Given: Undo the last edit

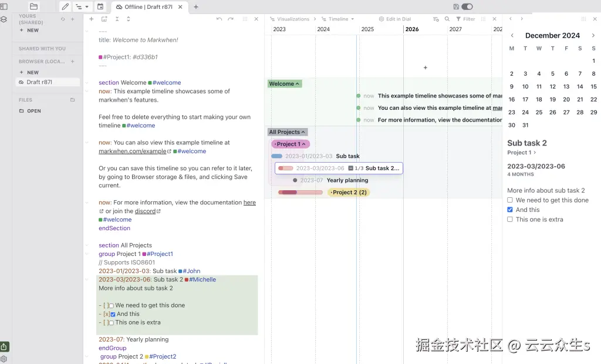Looking at the screenshot, I should [x=219, y=19].
